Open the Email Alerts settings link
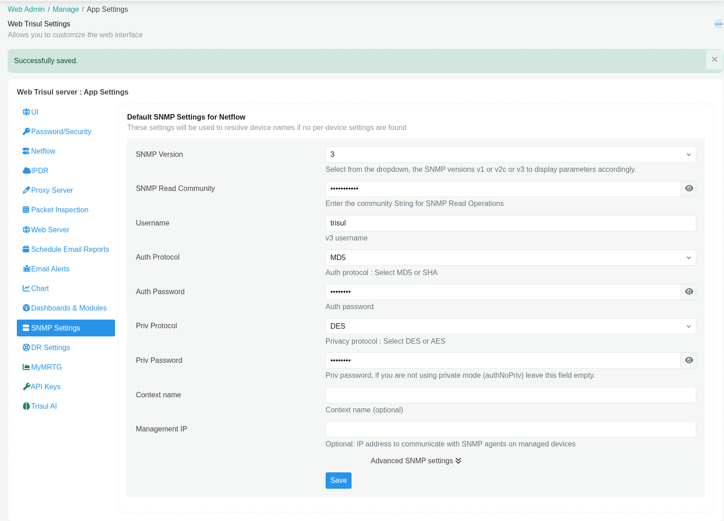This screenshot has height=521, width=724. coord(66,269)
